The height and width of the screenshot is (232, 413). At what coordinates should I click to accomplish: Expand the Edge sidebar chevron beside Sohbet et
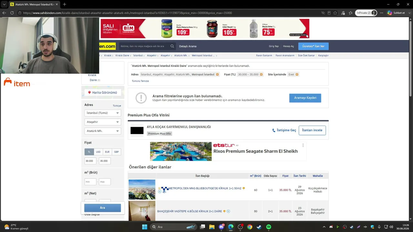[409, 13]
